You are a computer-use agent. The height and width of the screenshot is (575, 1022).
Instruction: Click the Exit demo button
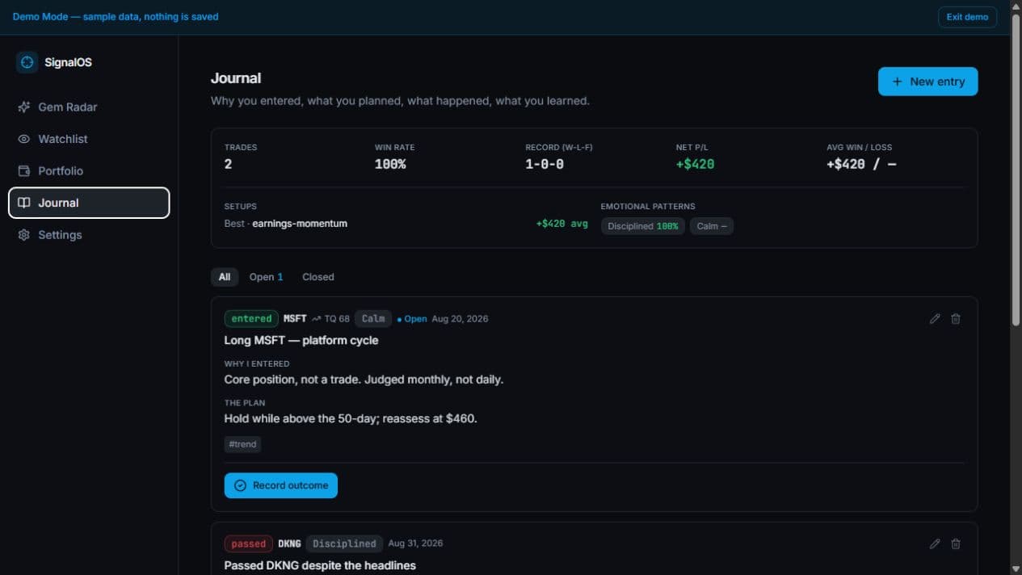967,17
